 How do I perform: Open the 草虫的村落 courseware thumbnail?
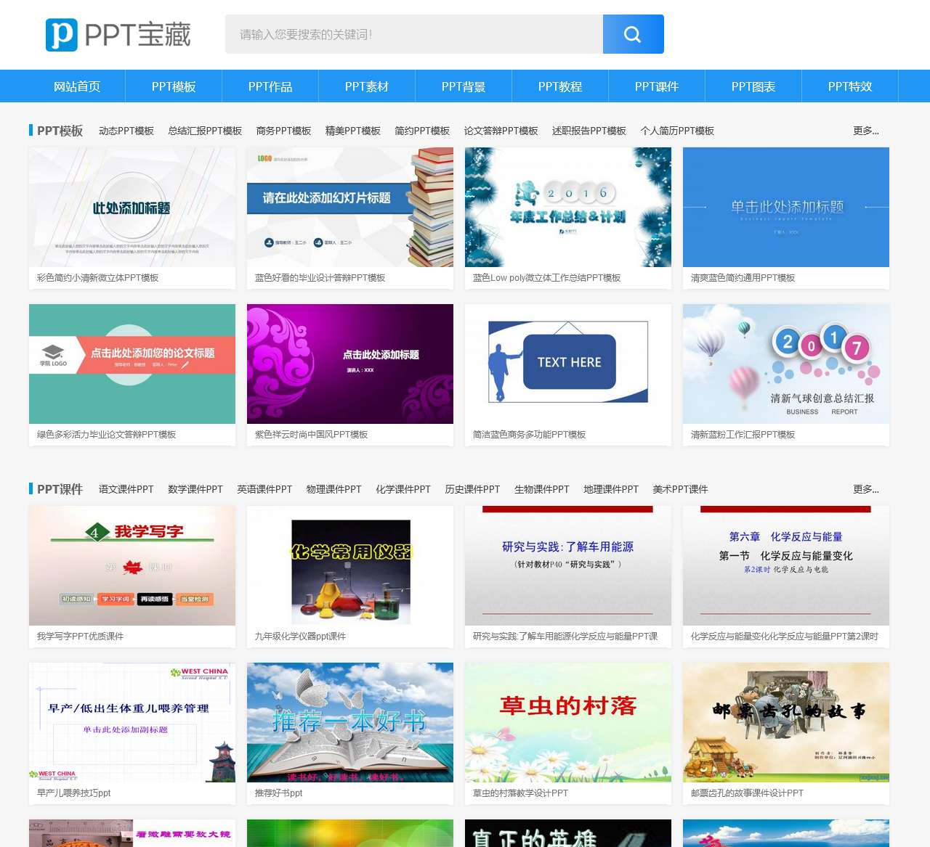click(x=568, y=722)
